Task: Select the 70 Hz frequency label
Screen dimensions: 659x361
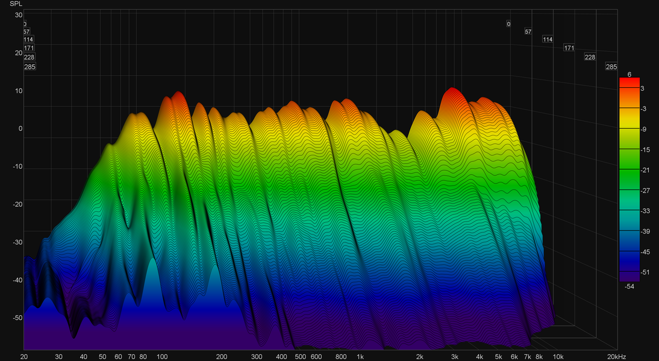Action: (131, 357)
